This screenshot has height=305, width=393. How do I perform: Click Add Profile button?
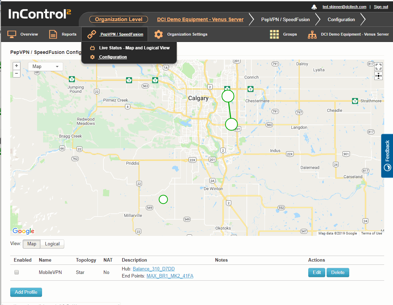pyautogui.click(x=26, y=292)
